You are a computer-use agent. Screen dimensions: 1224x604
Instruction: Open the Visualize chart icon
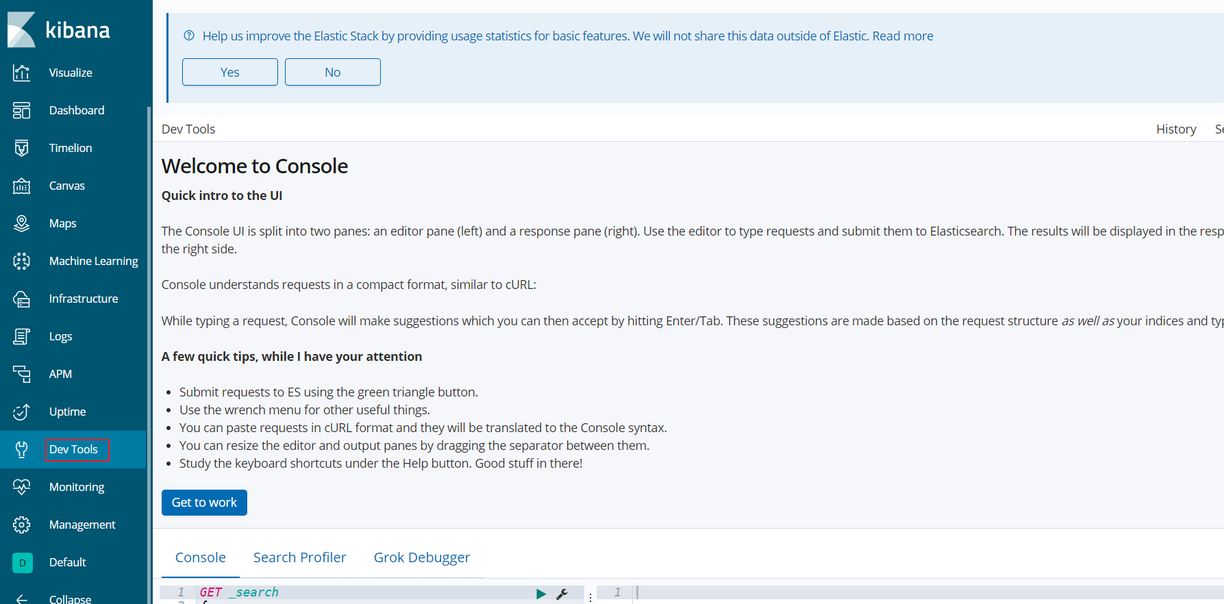[22, 73]
